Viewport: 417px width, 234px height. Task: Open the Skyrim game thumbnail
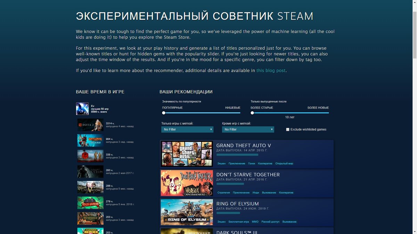pos(90,172)
